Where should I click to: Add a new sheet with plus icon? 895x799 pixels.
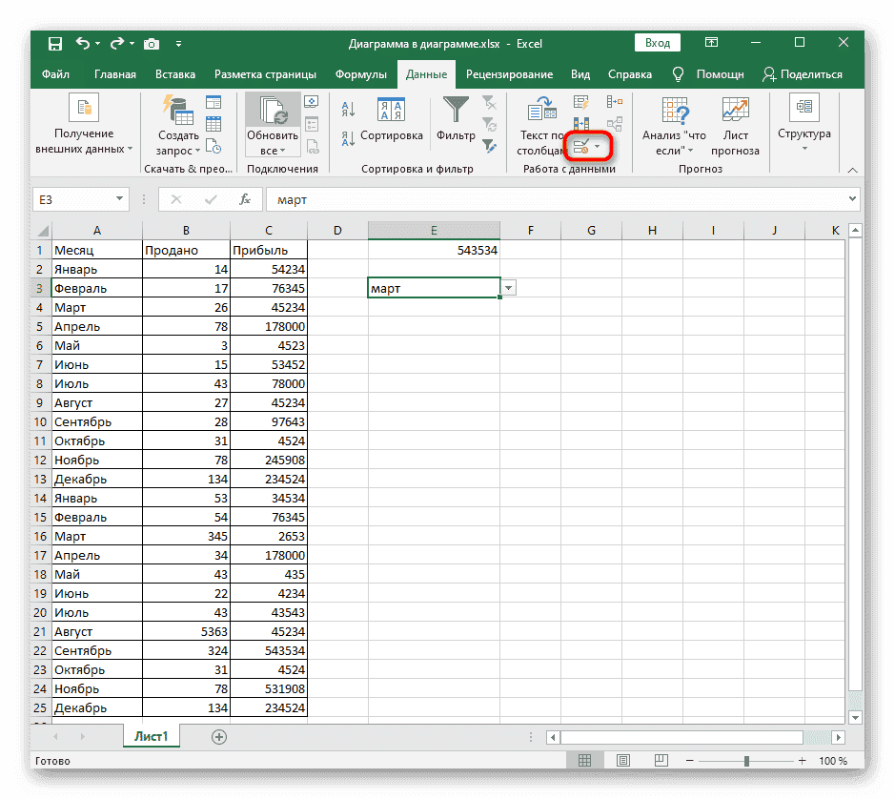coord(219,736)
